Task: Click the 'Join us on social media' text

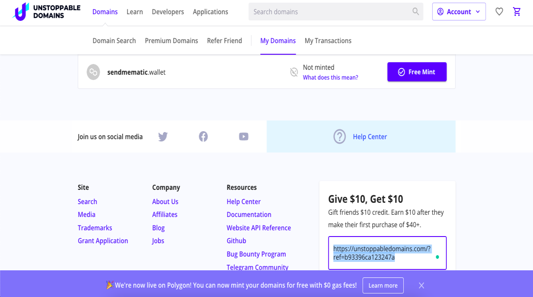Action: tap(110, 136)
